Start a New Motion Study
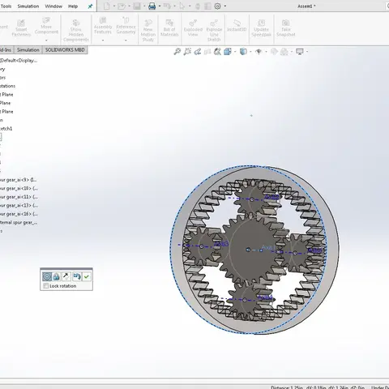389x389 pixels. (x=148, y=31)
